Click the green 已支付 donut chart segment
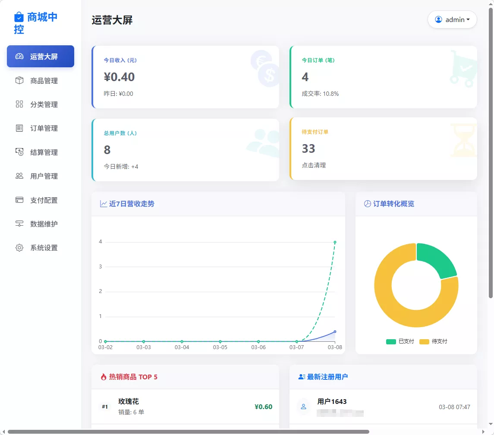The width and height of the screenshot is (494, 435). pos(437,258)
